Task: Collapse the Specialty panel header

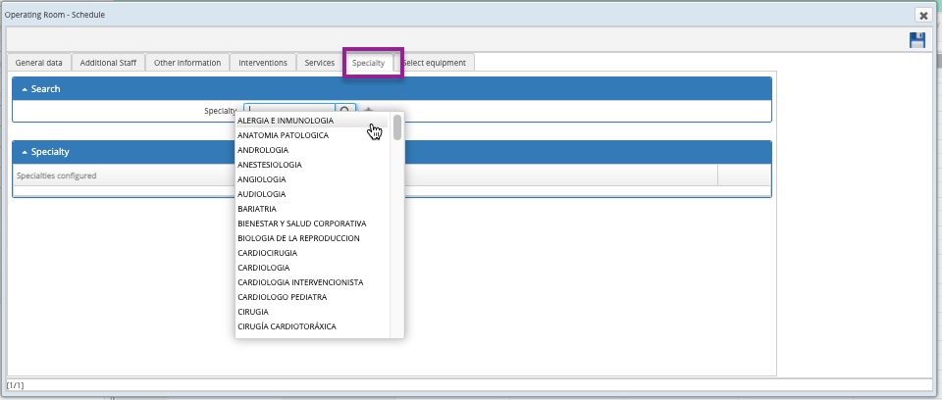Action: (392, 152)
